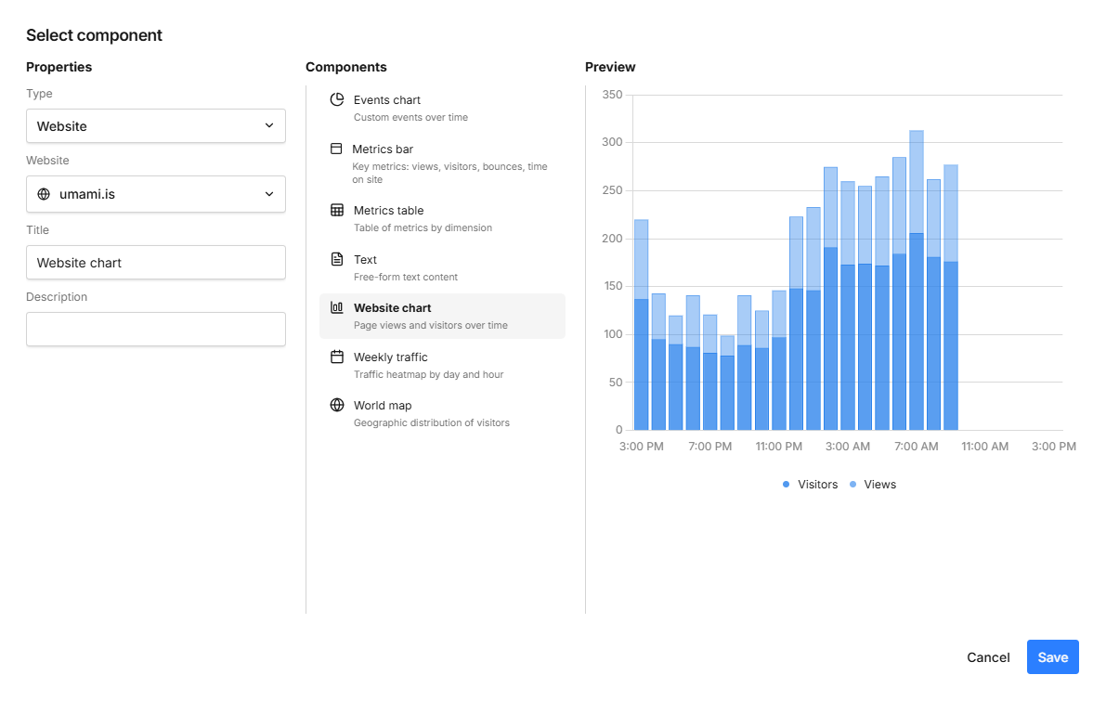Screen dimensions: 1106x701
Task: Click the Text document icon
Action: 337,260
